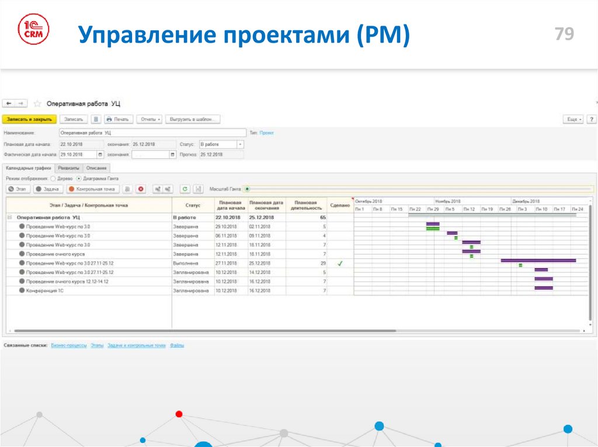Click the long purple Gantt bar for 27.11-25.12

point(538,261)
